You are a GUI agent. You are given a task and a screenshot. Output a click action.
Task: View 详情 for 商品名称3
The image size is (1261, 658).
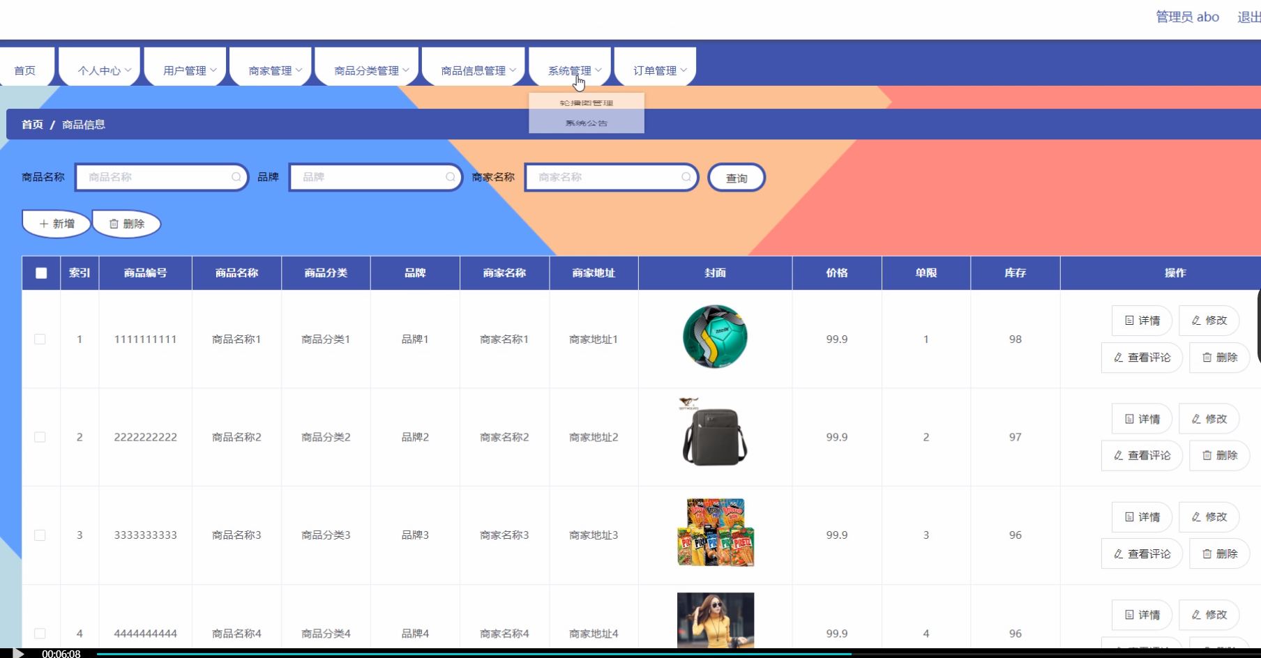tap(1142, 517)
